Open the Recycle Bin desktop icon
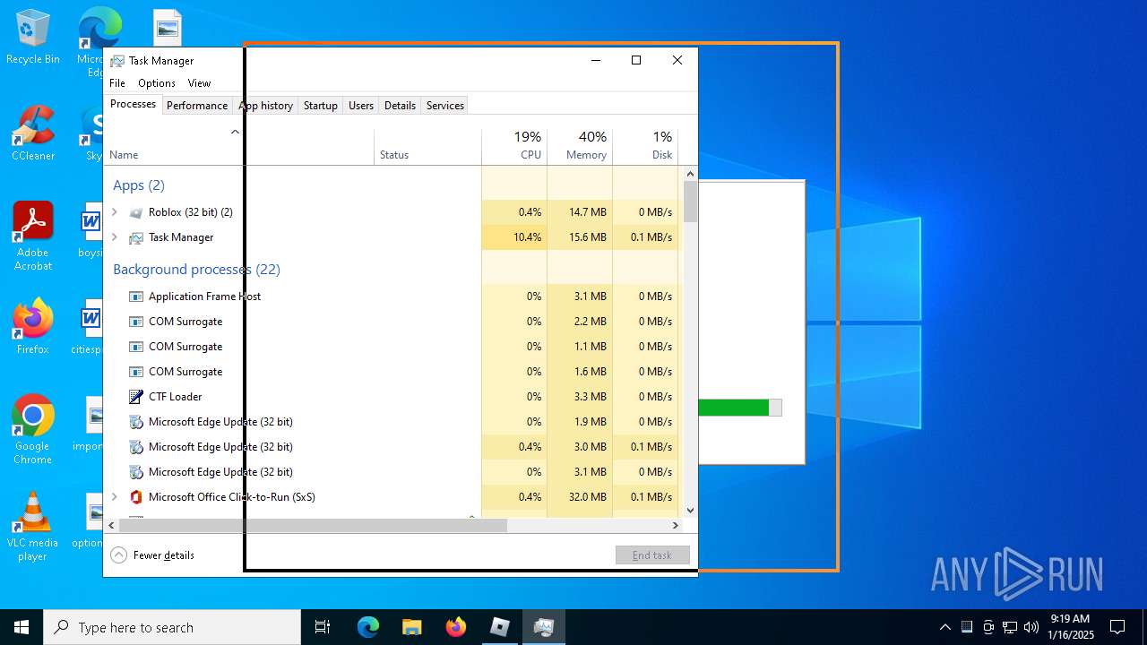1147x645 pixels. (33, 38)
